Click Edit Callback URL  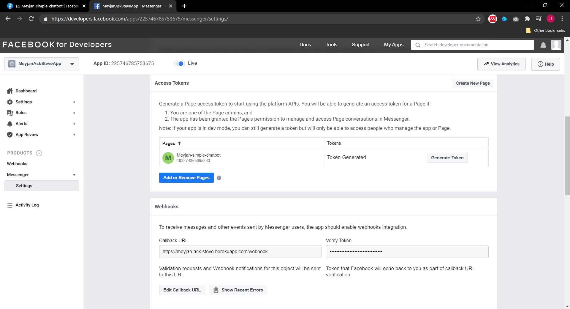point(182,290)
